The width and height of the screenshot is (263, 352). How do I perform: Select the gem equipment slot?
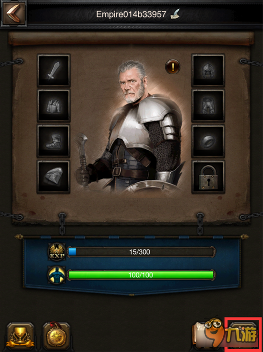(x=54, y=176)
